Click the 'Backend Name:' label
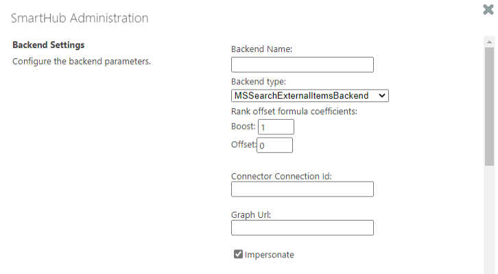The height and width of the screenshot is (274, 498). point(262,49)
